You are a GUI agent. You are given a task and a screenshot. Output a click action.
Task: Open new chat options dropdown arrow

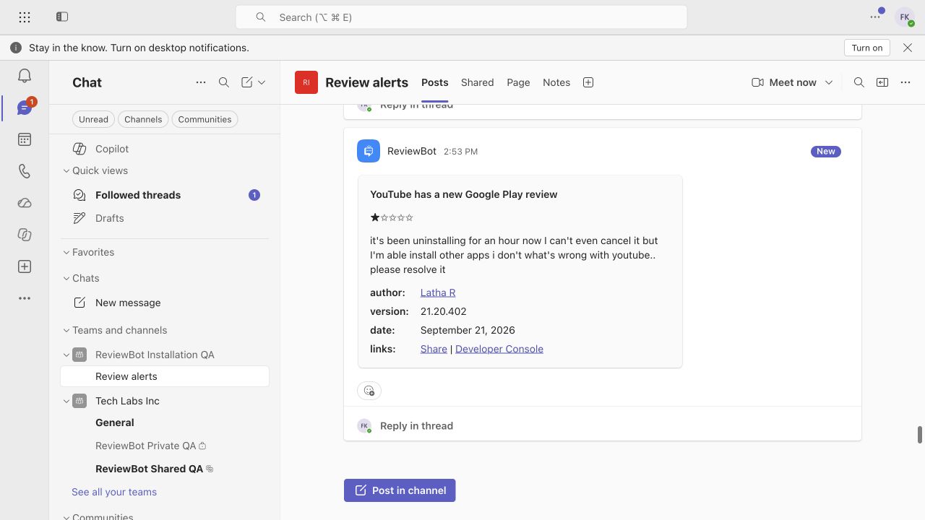(262, 82)
